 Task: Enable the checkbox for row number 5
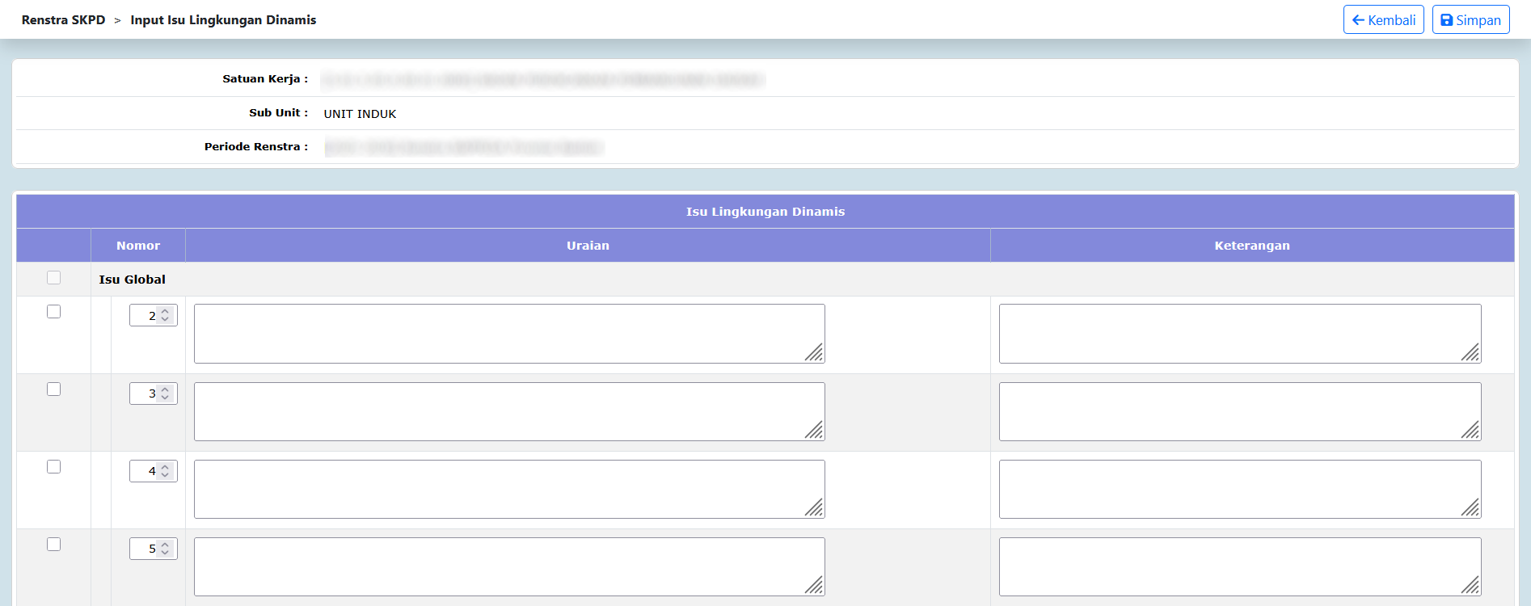coord(54,545)
